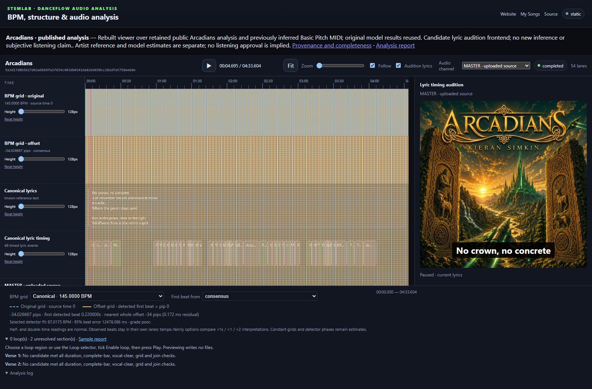Click the 'Lyric timing audition' heading
Image resolution: width=592 pixels, height=389 pixels.
click(x=441, y=85)
